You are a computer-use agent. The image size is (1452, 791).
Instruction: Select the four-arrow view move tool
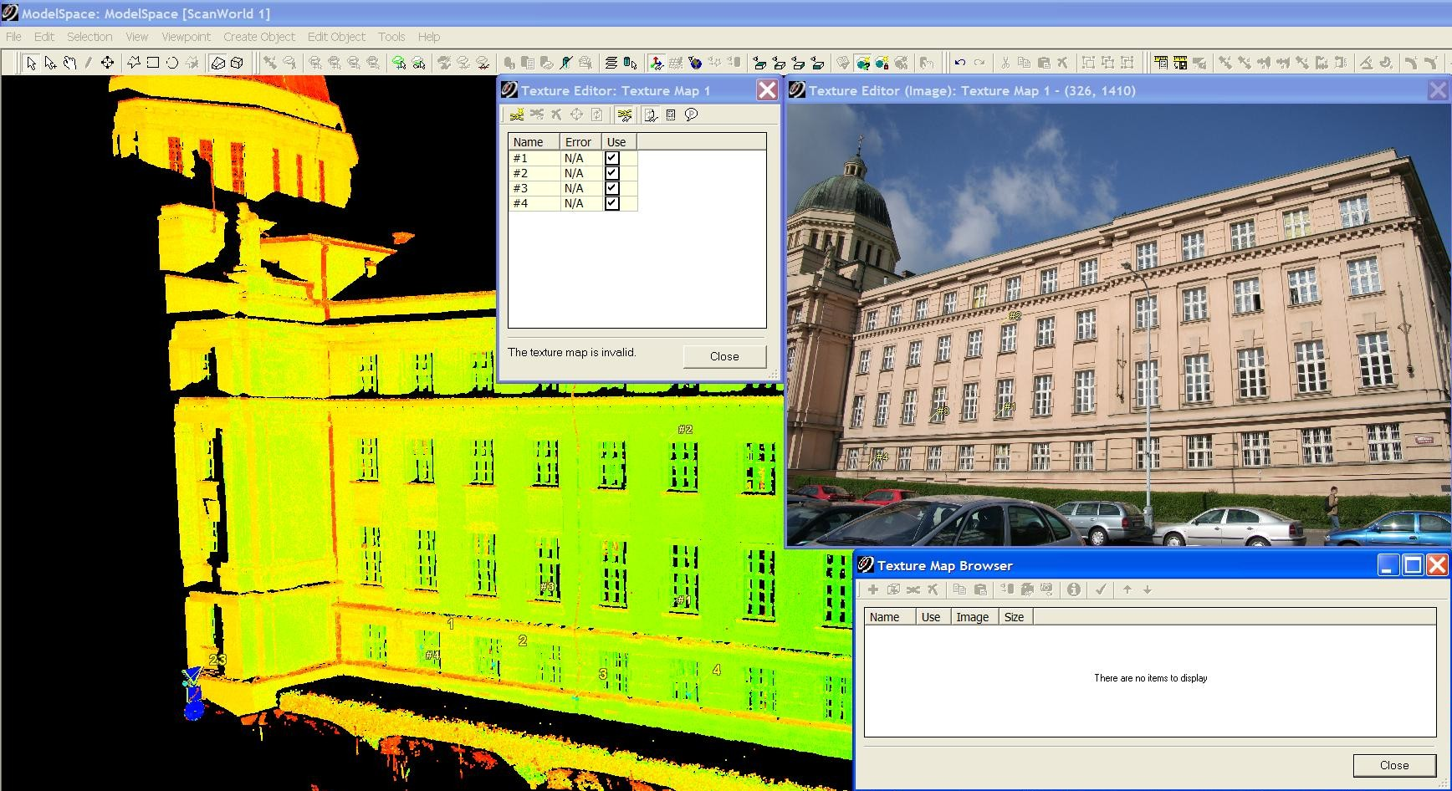(x=107, y=63)
